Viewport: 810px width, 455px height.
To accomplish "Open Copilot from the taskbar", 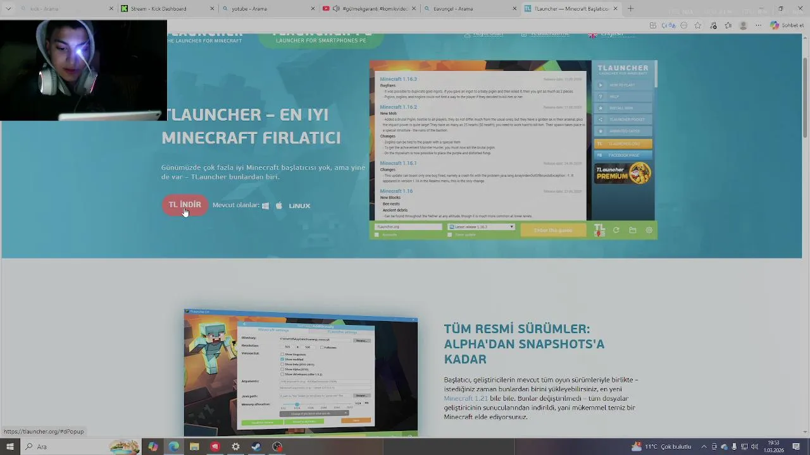I will coord(153,447).
